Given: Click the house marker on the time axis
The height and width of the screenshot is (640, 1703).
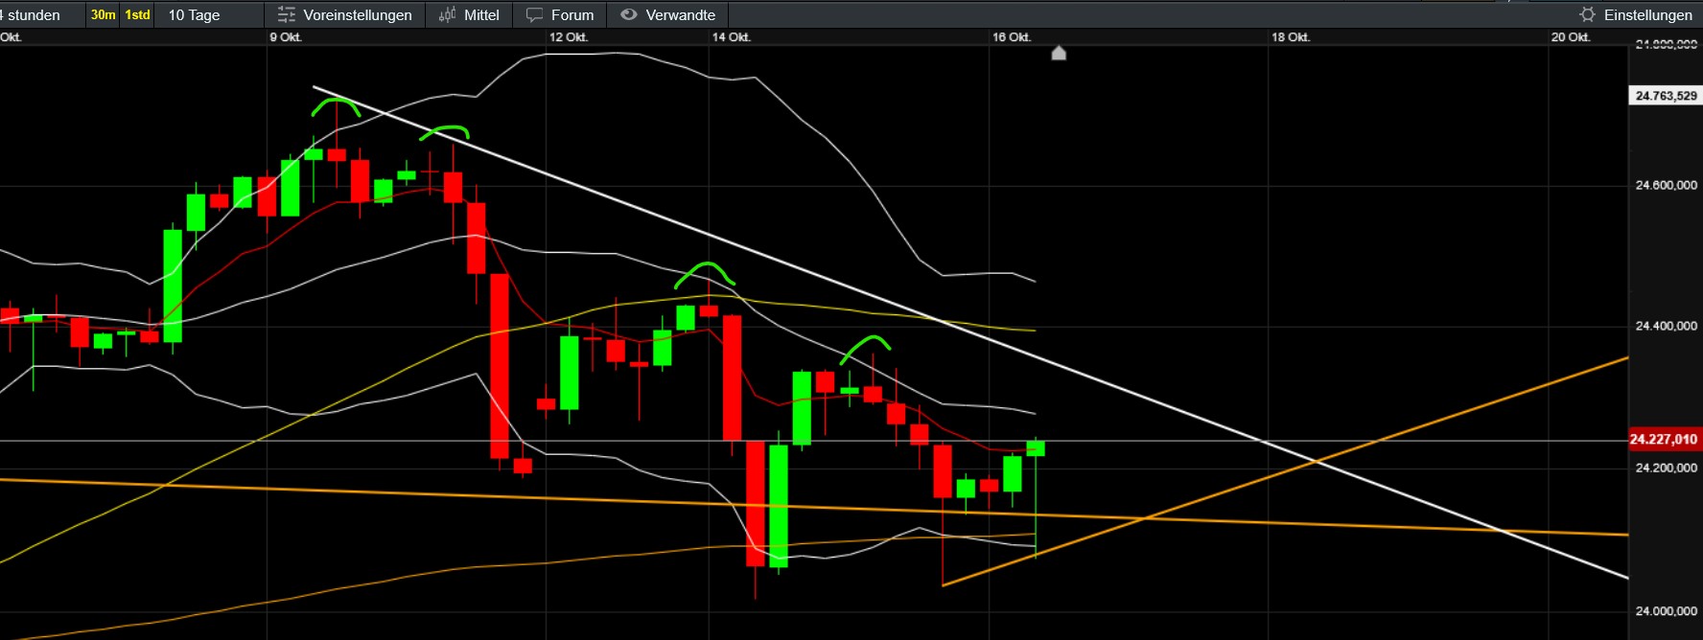Looking at the screenshot, I should pyautogui.click(x=1059, y=53).
